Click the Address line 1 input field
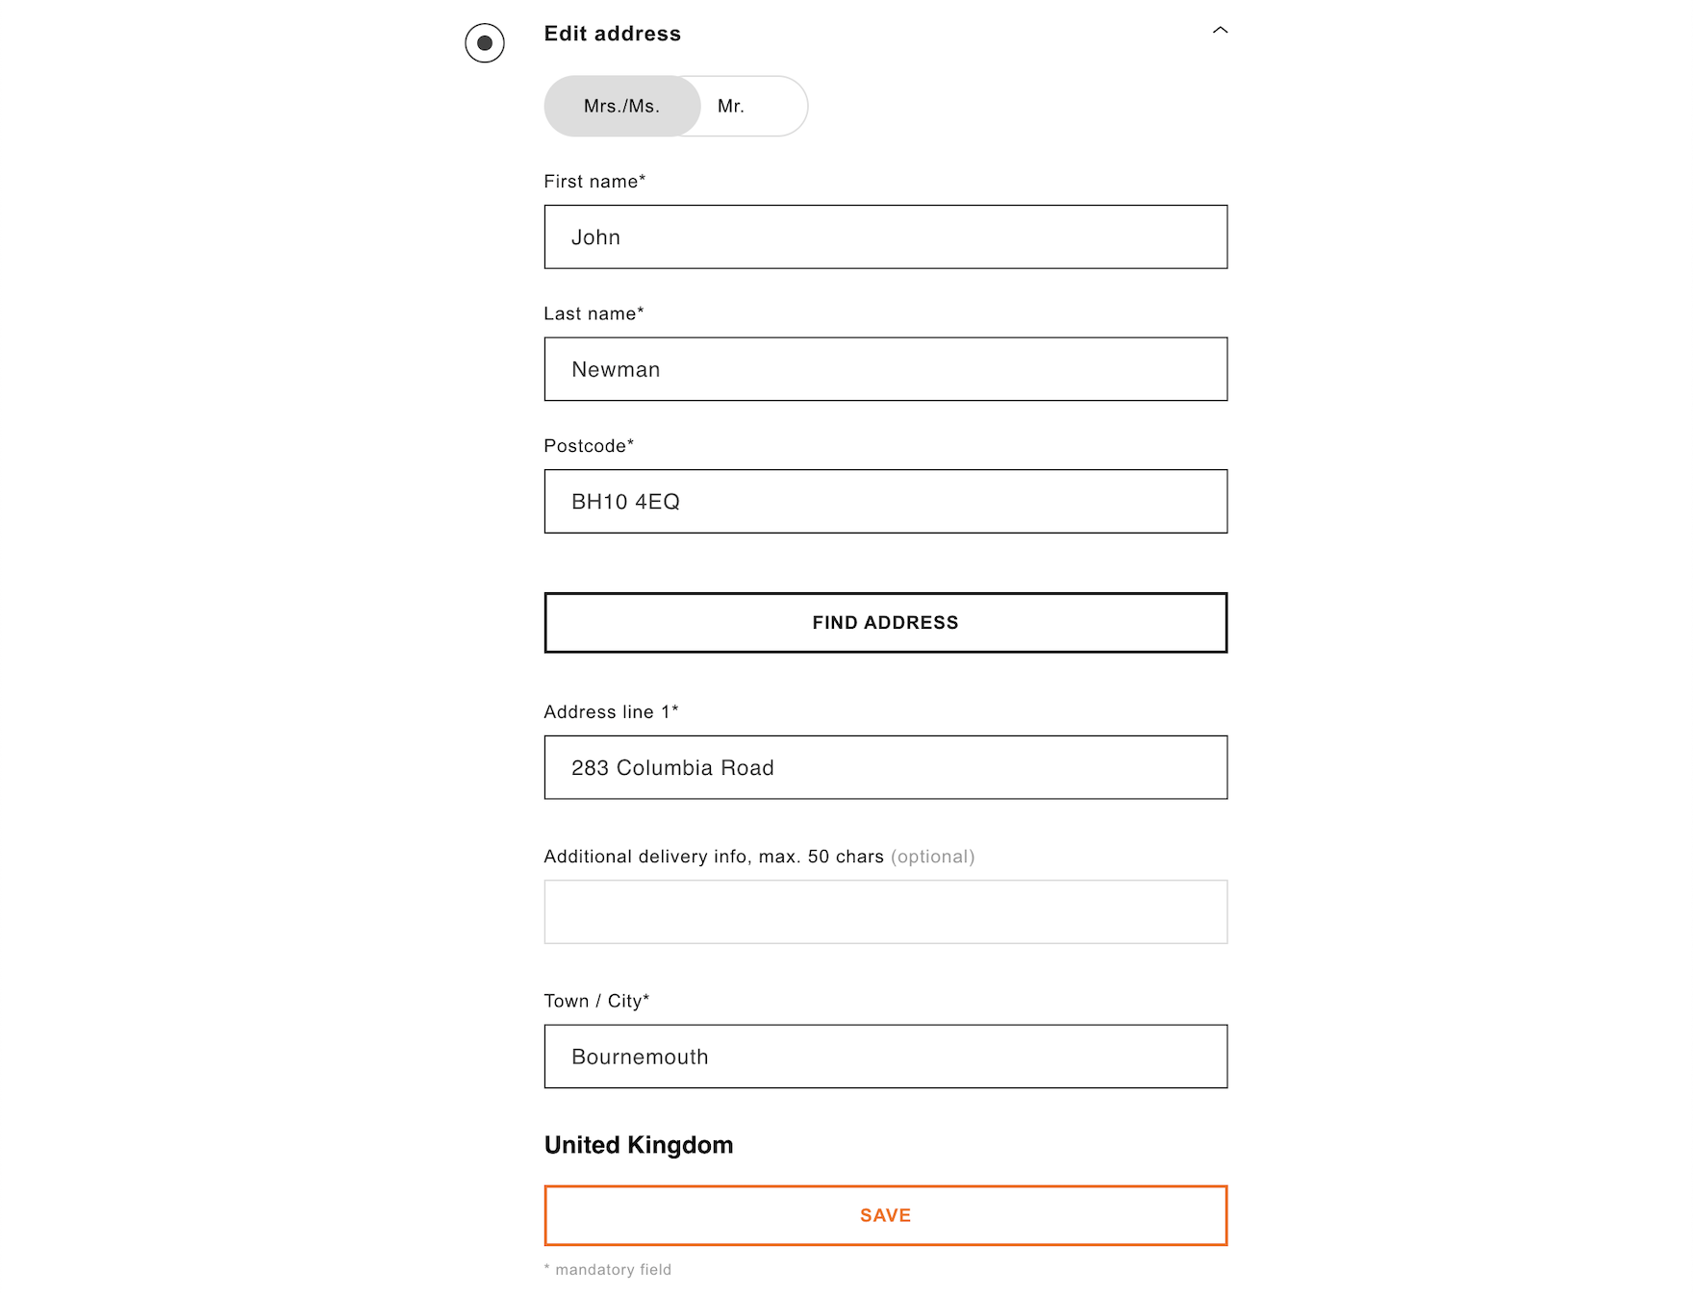Image resolution: width=1693 pixels, height=1294 pixels. 885,768
